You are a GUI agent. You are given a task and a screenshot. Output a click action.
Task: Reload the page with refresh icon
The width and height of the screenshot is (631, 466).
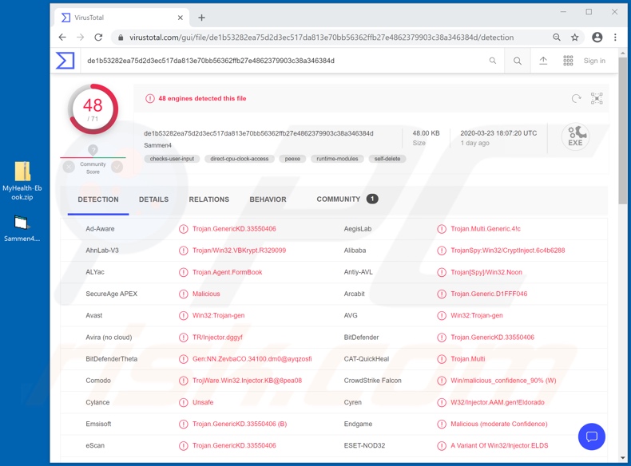coord(98,38)
